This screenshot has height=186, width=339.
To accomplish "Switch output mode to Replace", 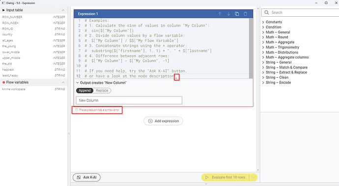I will (102, 91).
